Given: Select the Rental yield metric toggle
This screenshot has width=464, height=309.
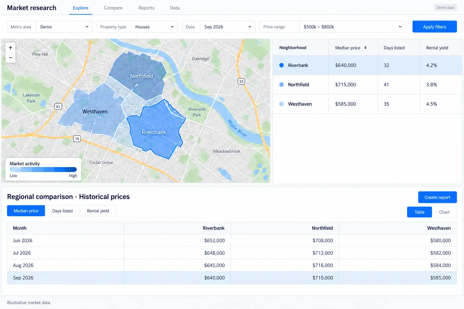Looking at the screenshot, I should click(98, 211).
